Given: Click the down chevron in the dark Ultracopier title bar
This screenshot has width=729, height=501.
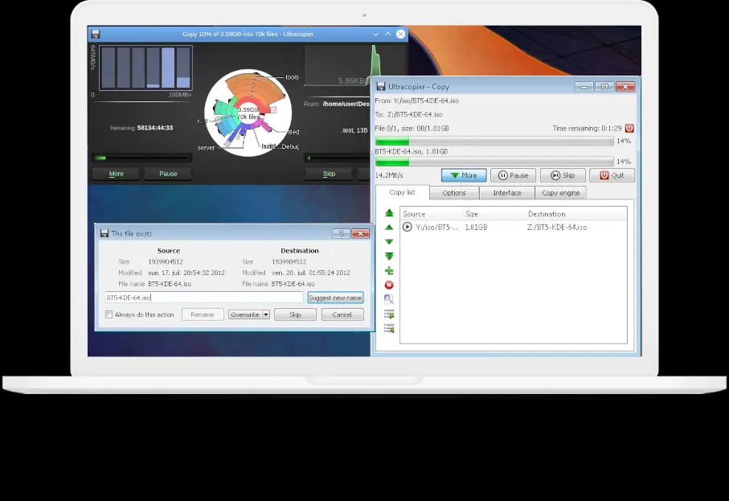Looking at the screenshot, I should click(x=375, y=35).
